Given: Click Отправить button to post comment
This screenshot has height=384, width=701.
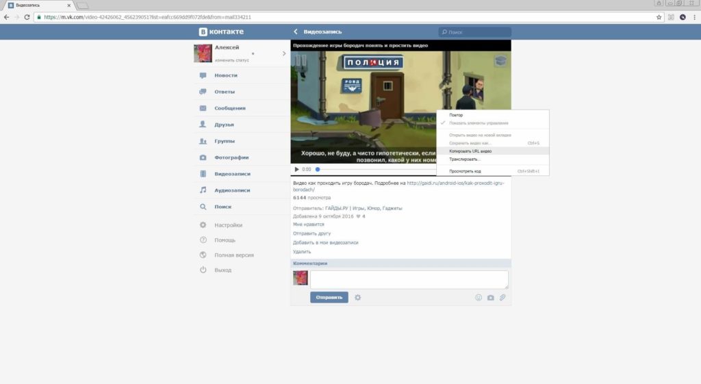Looking at the screenshot, I should 329,297.
